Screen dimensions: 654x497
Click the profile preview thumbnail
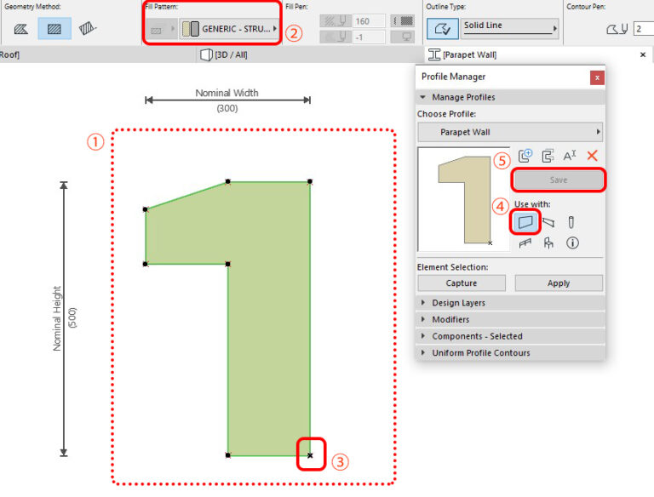(463, 199)
